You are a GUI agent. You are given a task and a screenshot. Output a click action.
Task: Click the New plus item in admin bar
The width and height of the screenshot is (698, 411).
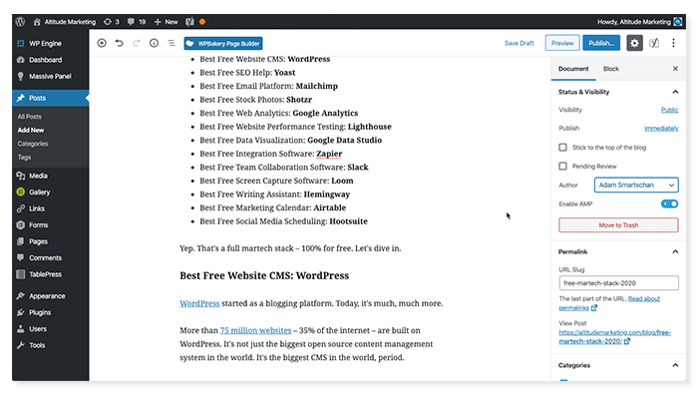tap(166, 22)
